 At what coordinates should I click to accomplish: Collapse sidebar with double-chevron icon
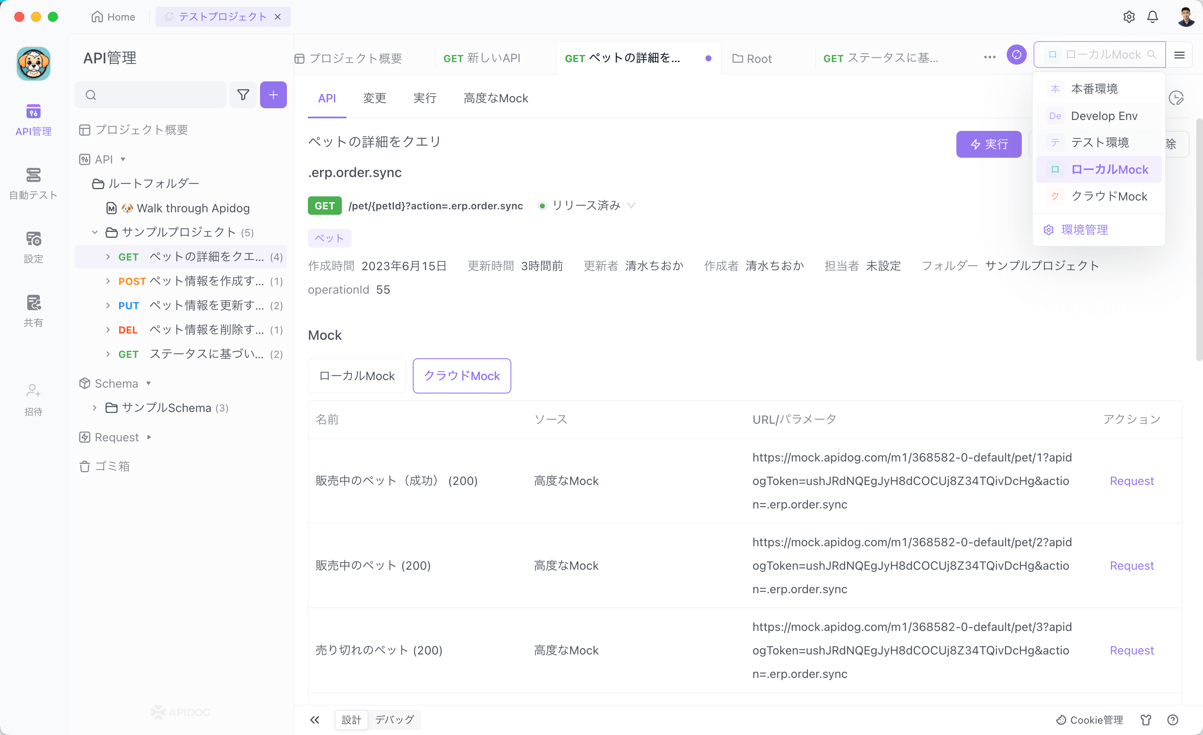click(x=315, y=719)
